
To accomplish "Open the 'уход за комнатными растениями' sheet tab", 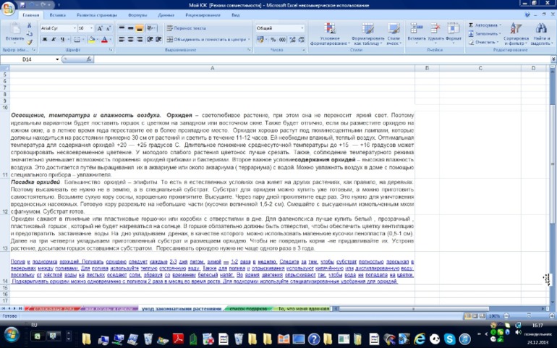I will [181, 308].
